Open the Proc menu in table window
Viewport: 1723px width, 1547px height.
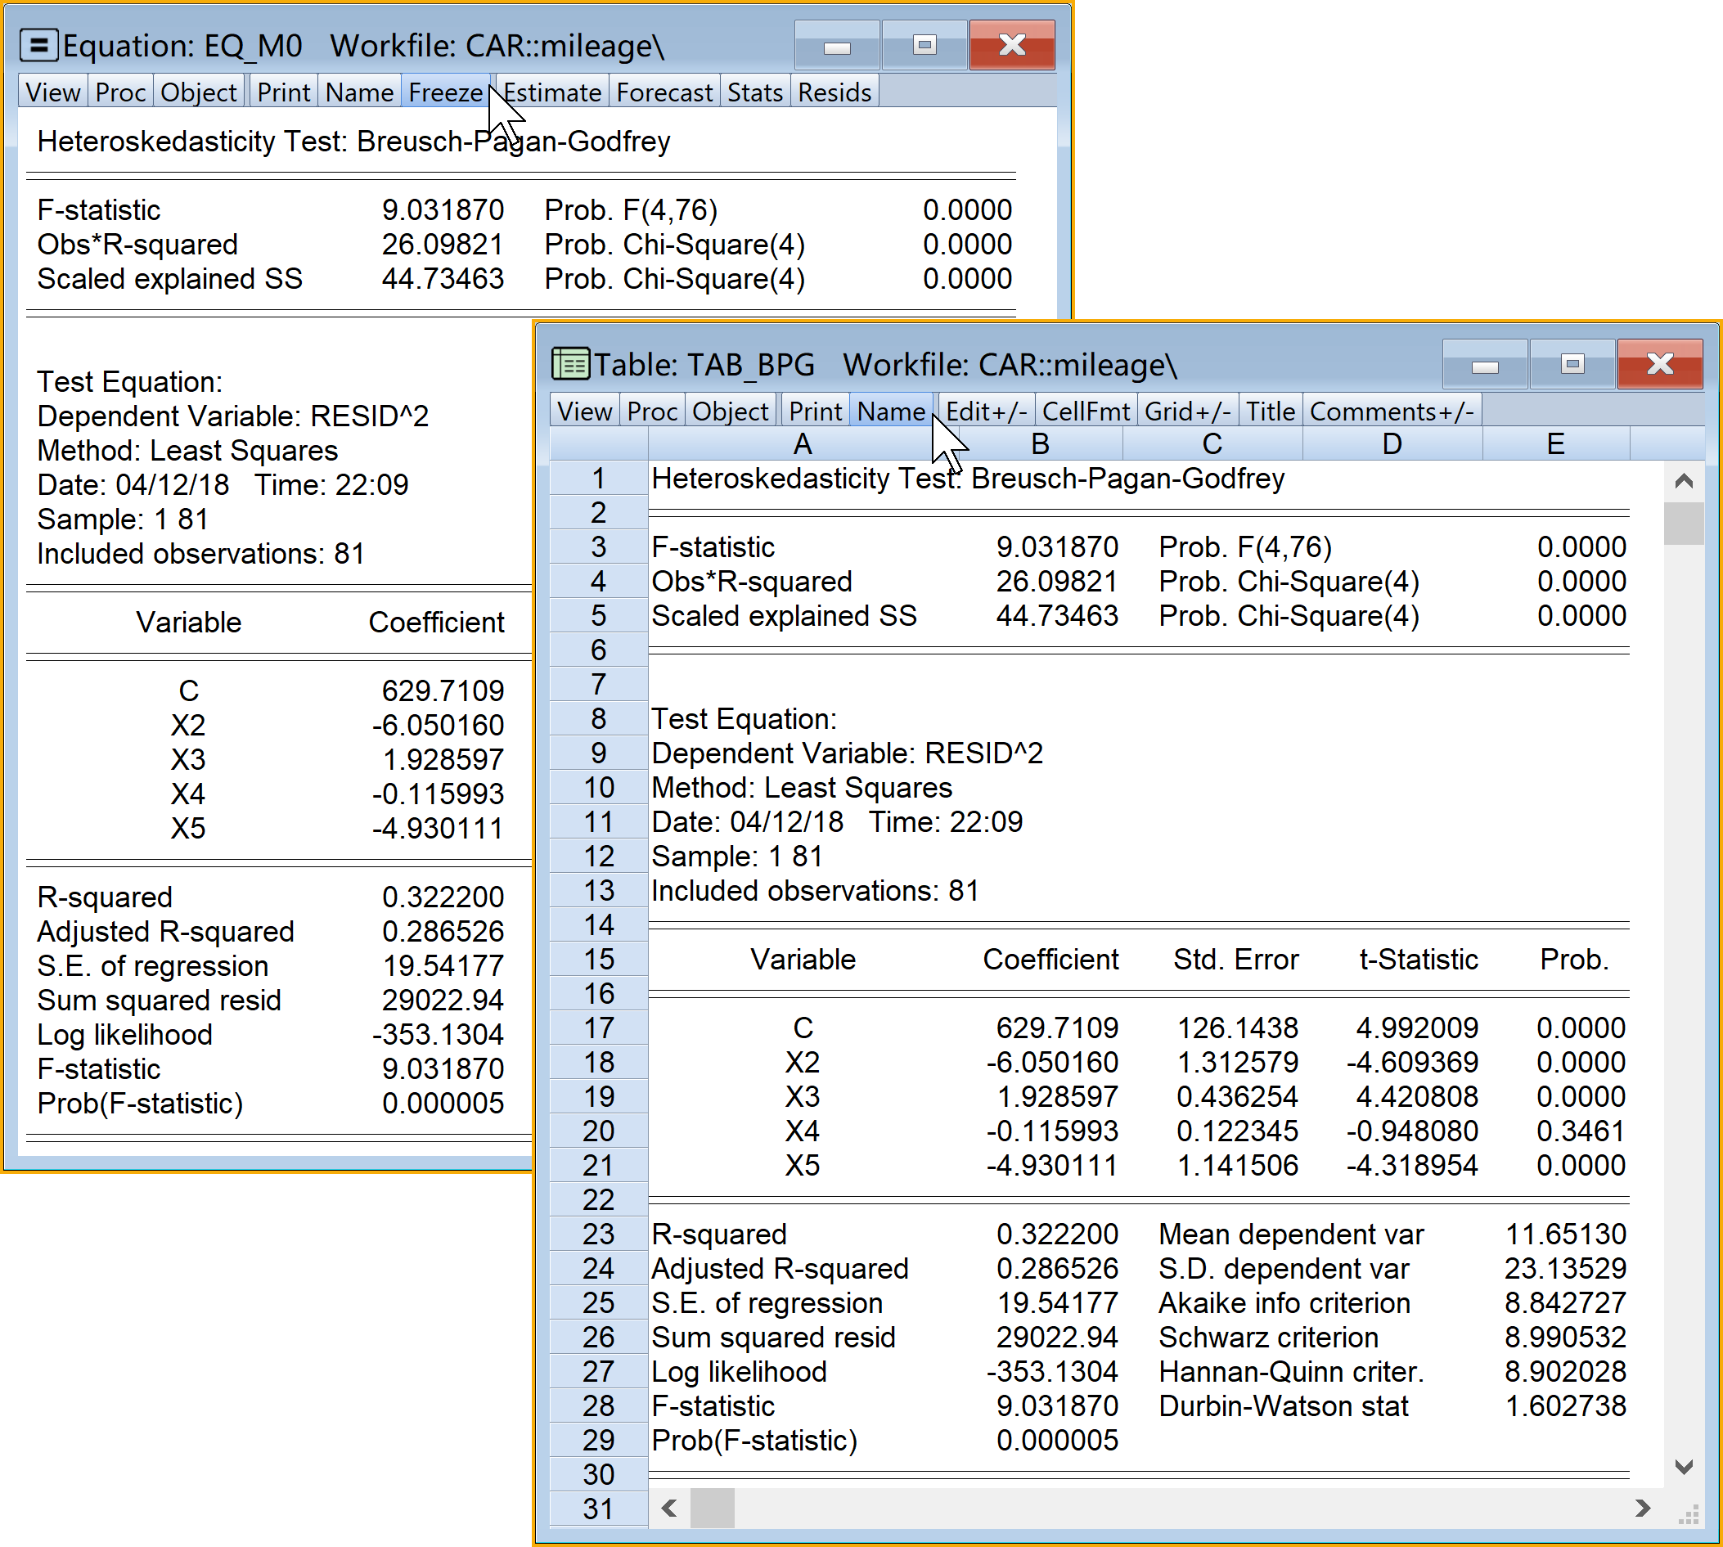(651, 411)
